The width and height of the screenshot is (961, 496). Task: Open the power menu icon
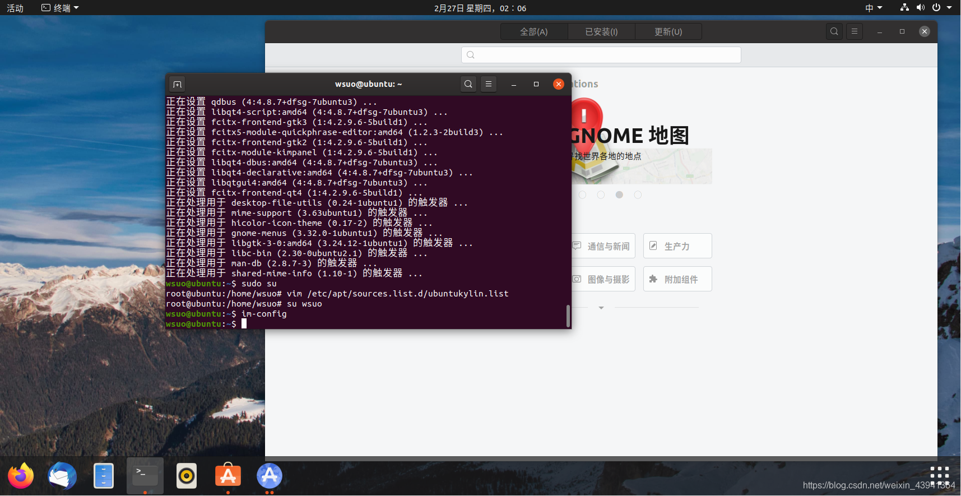coord(936,7)
